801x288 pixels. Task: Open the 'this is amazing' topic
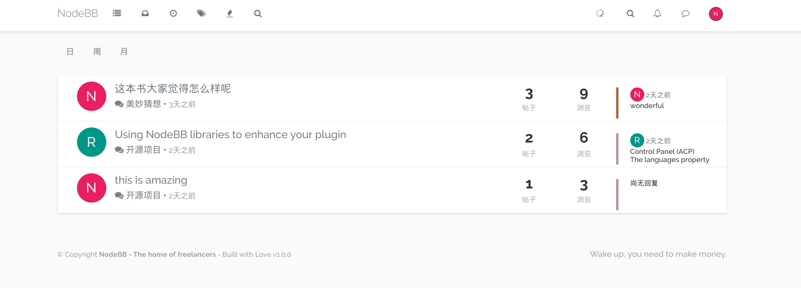coord(151,180)
